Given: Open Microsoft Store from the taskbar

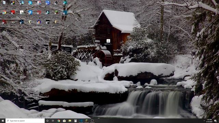Looking at the screenshot, I should click(64, 121).
